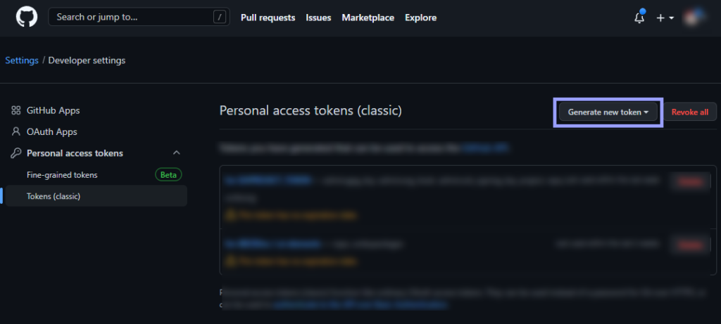This screenshot has height=324, width=721.
Task: Click the OAuth Apps person icon
Action: point(16,131)
